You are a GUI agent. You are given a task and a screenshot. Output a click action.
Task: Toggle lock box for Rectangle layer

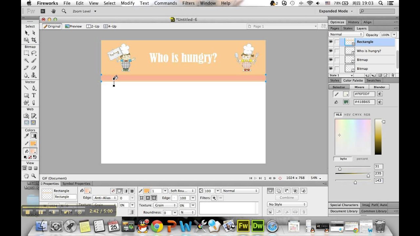point(337,42)
